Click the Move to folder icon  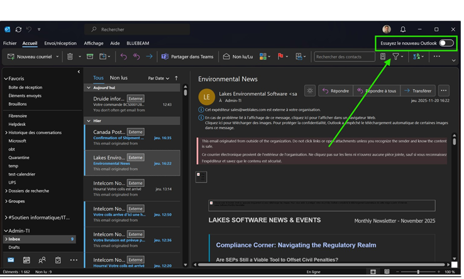(x=103, y=56)
